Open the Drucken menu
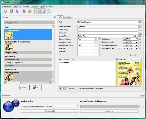The width and height of the screenshot is (146, 119). (x=34, y=7)
